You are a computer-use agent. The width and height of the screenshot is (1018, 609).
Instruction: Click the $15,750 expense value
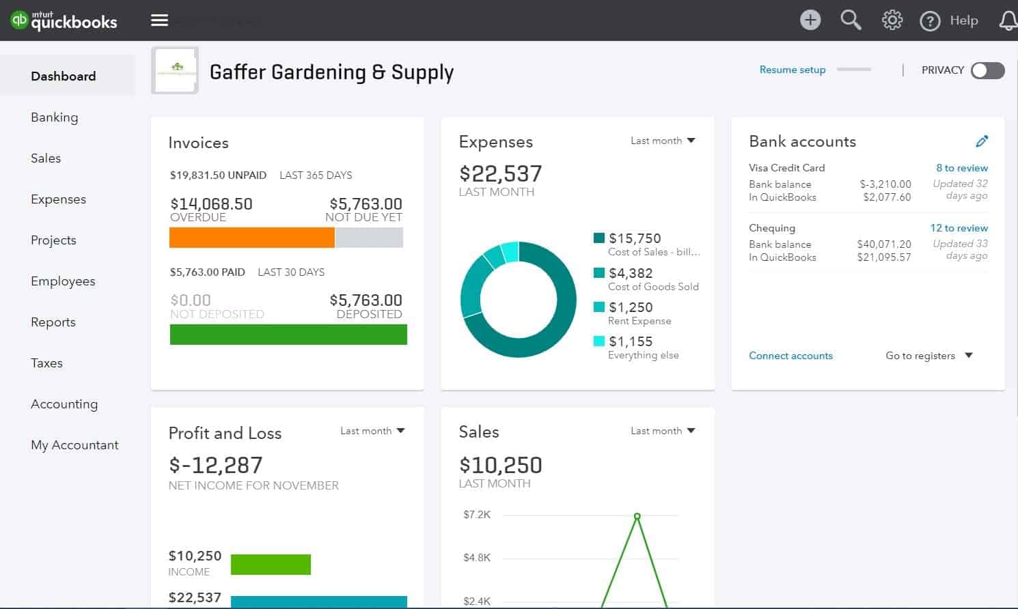point(635,238)
